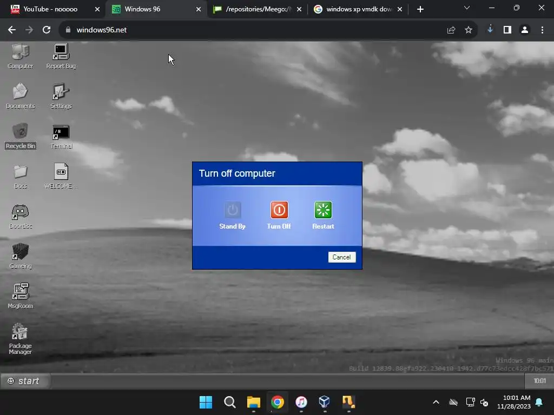The image size is (554, 415).
Task: Switch to the /repositories/Meego tab
Action: pos(258,9)
